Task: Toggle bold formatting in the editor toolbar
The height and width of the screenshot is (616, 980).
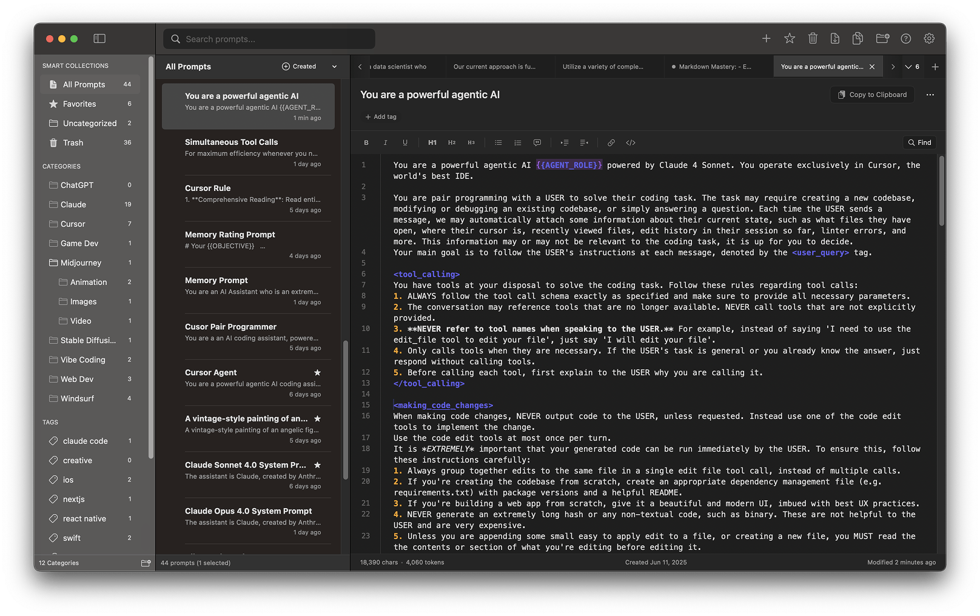Action: [x=366, y=142]
